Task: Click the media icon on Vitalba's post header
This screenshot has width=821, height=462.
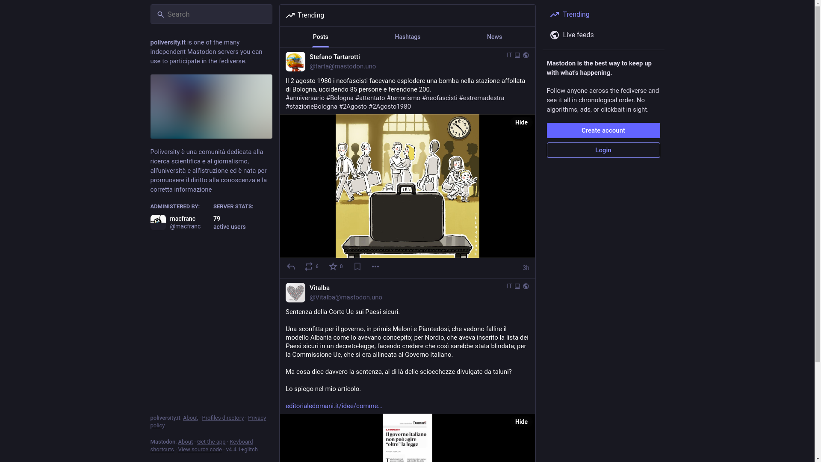Action: point(517,287)
